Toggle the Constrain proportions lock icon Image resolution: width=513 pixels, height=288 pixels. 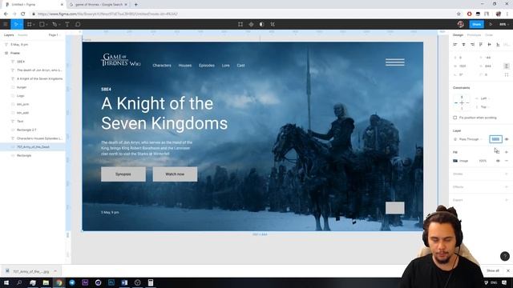pos(507,66)
